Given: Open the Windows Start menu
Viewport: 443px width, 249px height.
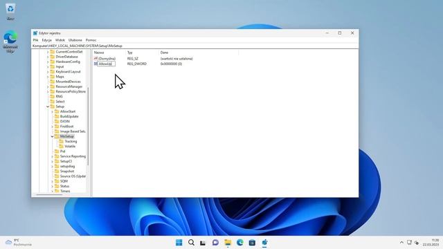Looking at the screenshot, I should [179, 243].
